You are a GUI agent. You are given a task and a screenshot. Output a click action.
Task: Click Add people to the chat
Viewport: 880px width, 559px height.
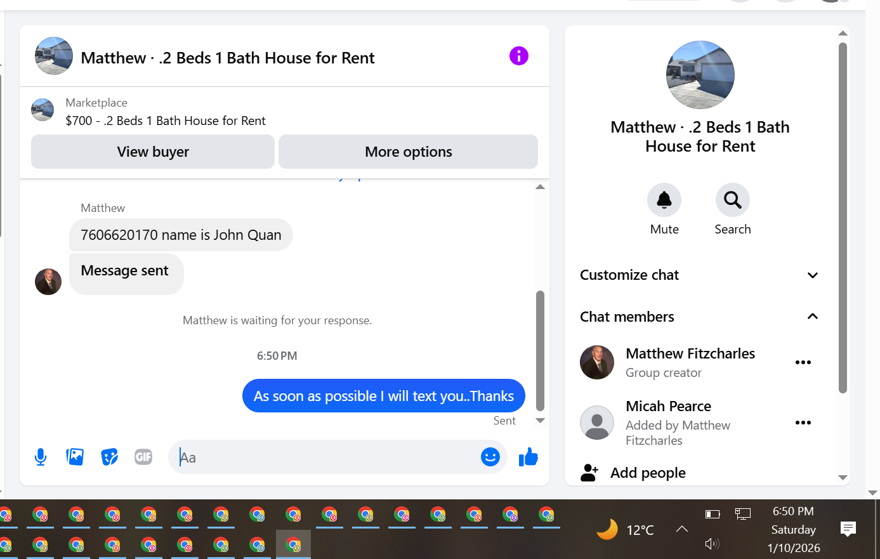tap(648, 473)
